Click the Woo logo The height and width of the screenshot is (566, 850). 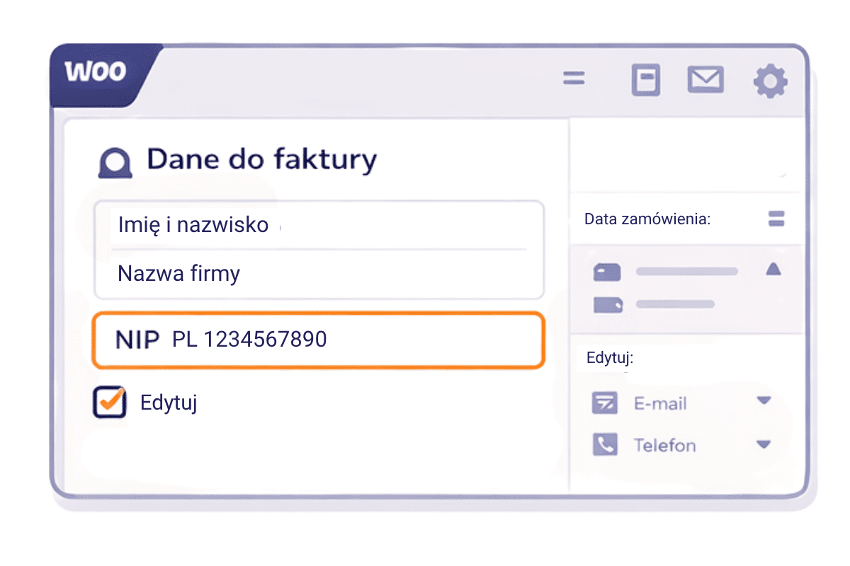click(x=96, y=71)
